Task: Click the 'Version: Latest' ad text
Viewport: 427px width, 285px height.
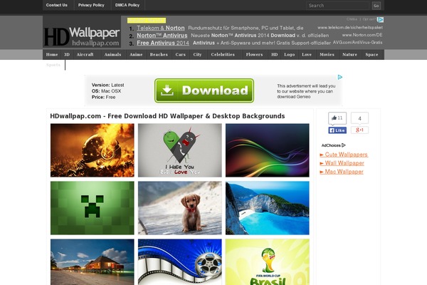Action: coord(108,85)
